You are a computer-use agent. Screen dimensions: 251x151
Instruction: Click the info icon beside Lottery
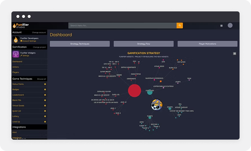click(45, 116)
